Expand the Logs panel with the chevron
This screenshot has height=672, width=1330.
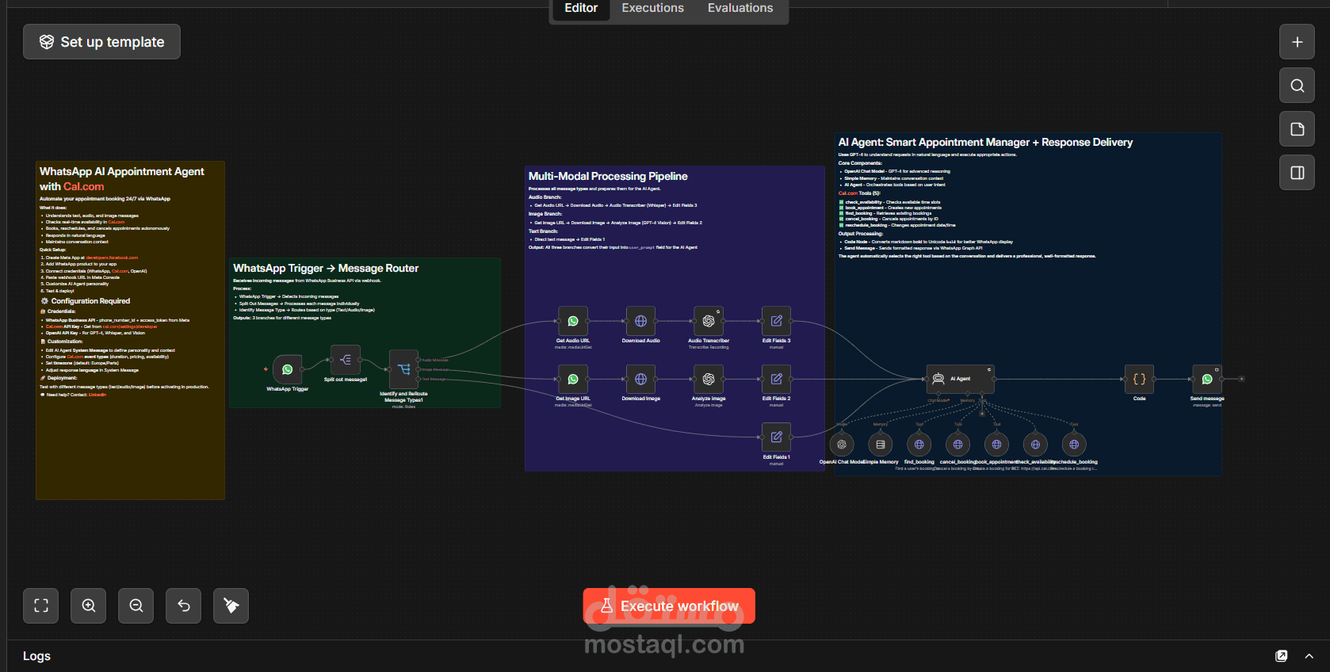tap(1309, 656)
